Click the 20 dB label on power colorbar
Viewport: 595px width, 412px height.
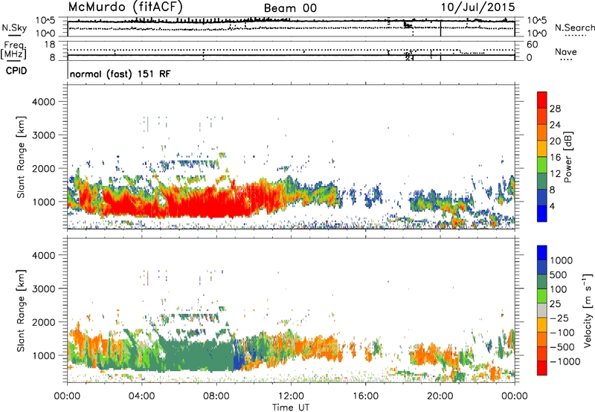[x=555, y=141]
